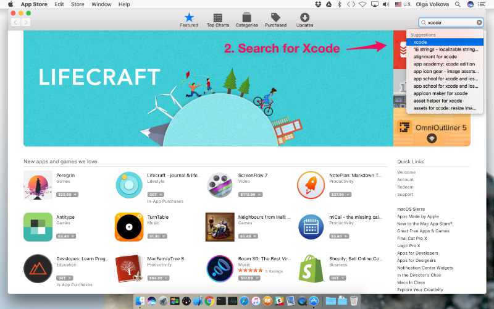Open the Final Cut Pro X quick link
The image size is (494, 309).
click(x=412, y=239)
